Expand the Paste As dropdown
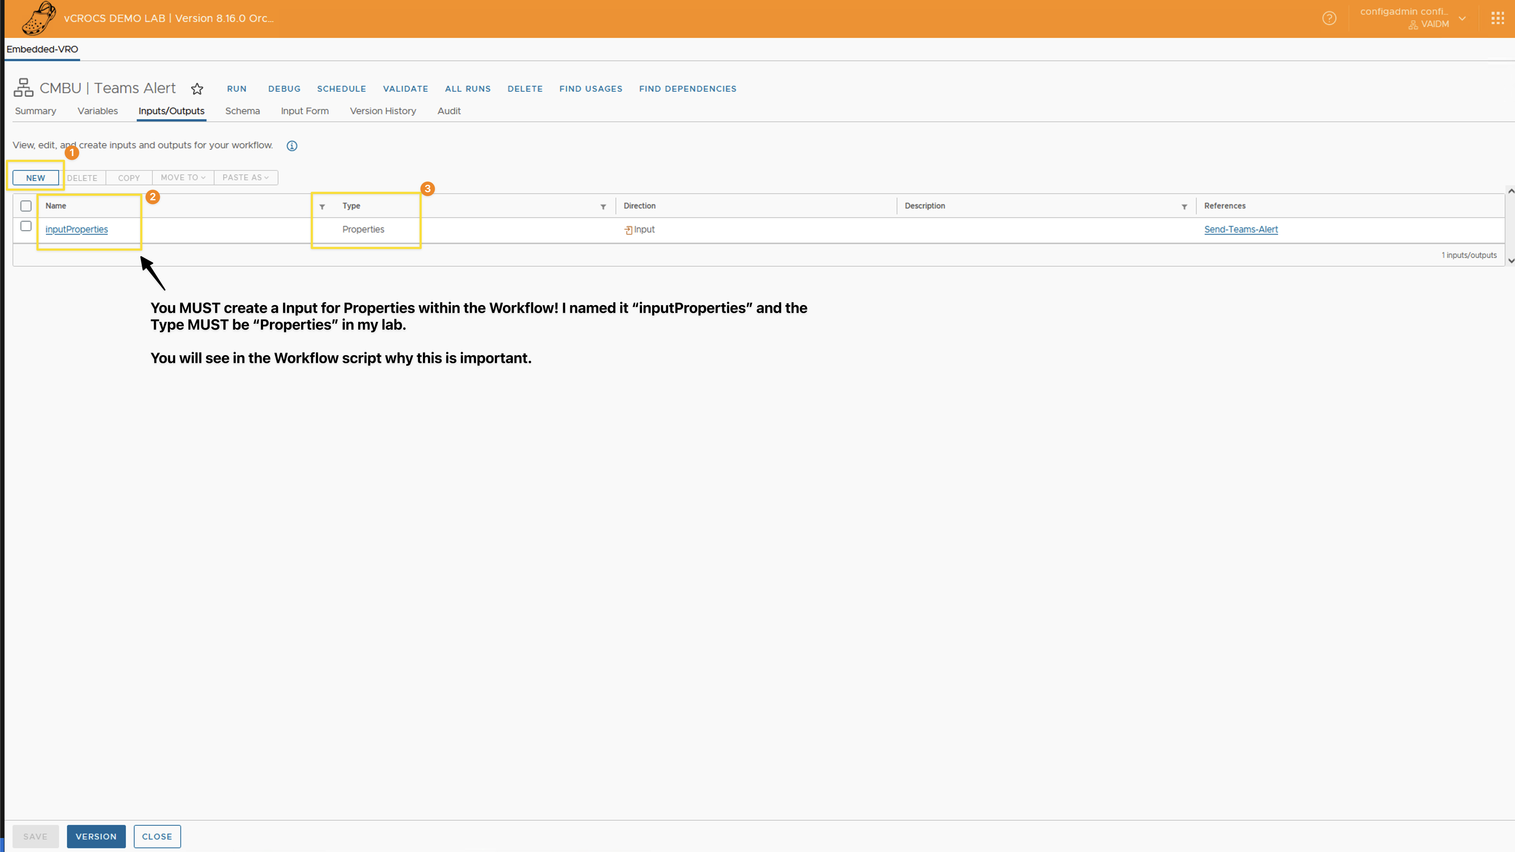This screenshot has width=1515, height=852. coord(245,178)
